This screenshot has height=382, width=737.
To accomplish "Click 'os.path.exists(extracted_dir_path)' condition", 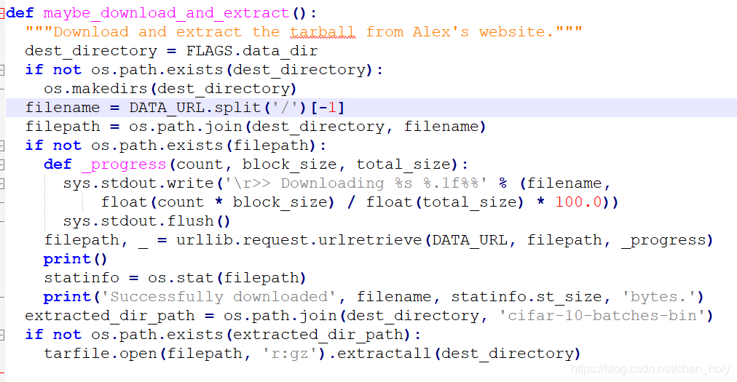I will [251, 335].
